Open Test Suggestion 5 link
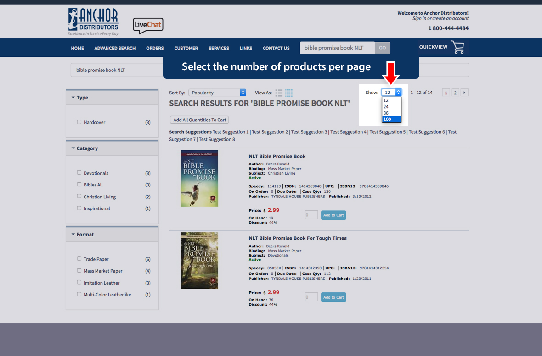Image resolution: width=542 pixels, height=356 pixels. click(388, 132)
